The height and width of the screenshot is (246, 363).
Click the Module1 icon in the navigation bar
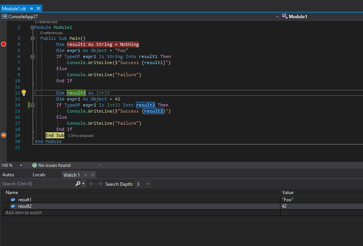pyautogui.click(x=285, y=16)
